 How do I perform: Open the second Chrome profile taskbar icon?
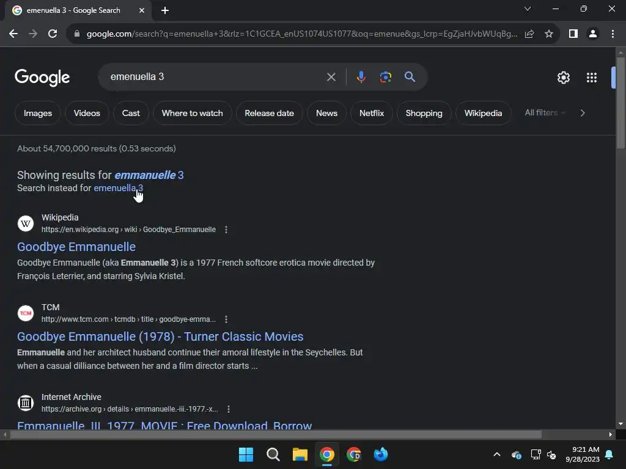pyautogui.click(x=354, y=454)
